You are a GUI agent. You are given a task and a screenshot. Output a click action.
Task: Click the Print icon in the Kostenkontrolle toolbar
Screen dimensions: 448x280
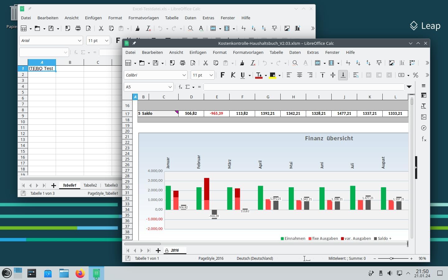183,63
